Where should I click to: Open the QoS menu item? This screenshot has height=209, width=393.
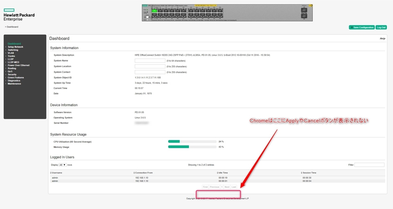tap(10, 71)
